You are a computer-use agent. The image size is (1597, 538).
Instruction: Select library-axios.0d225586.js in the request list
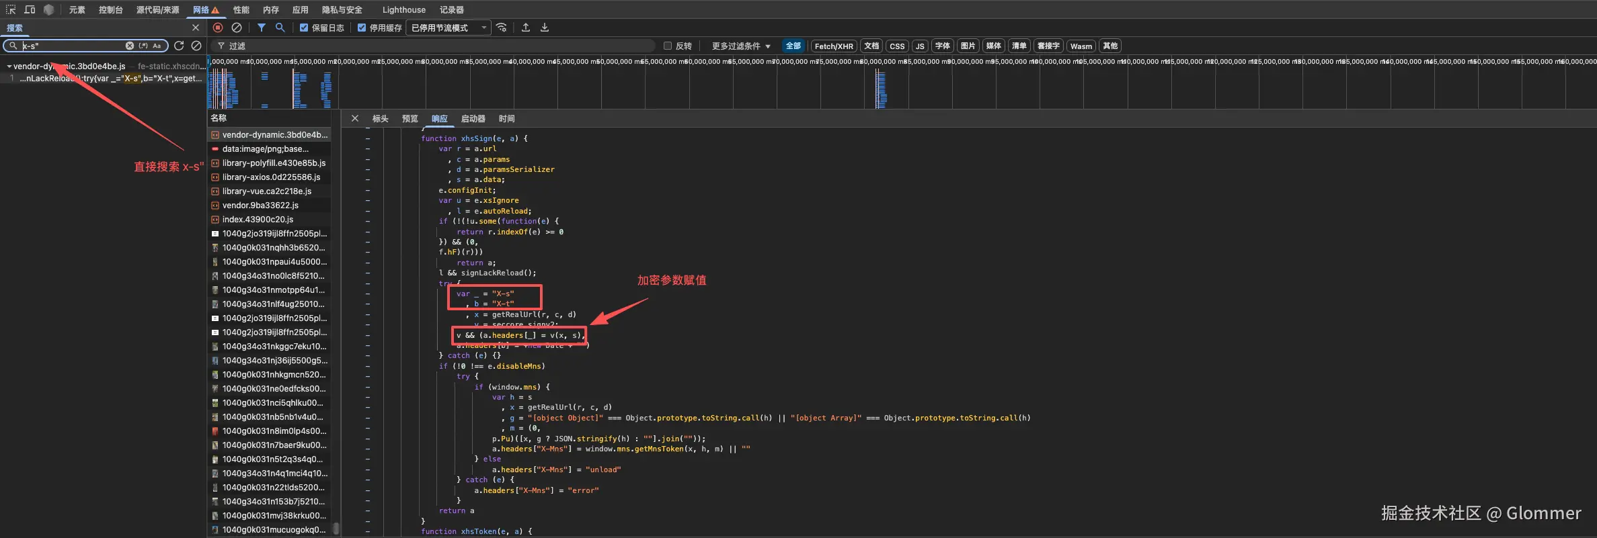point(271,177)
